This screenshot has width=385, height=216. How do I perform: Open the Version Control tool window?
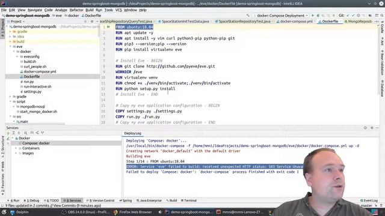click(x=100, y=200)
